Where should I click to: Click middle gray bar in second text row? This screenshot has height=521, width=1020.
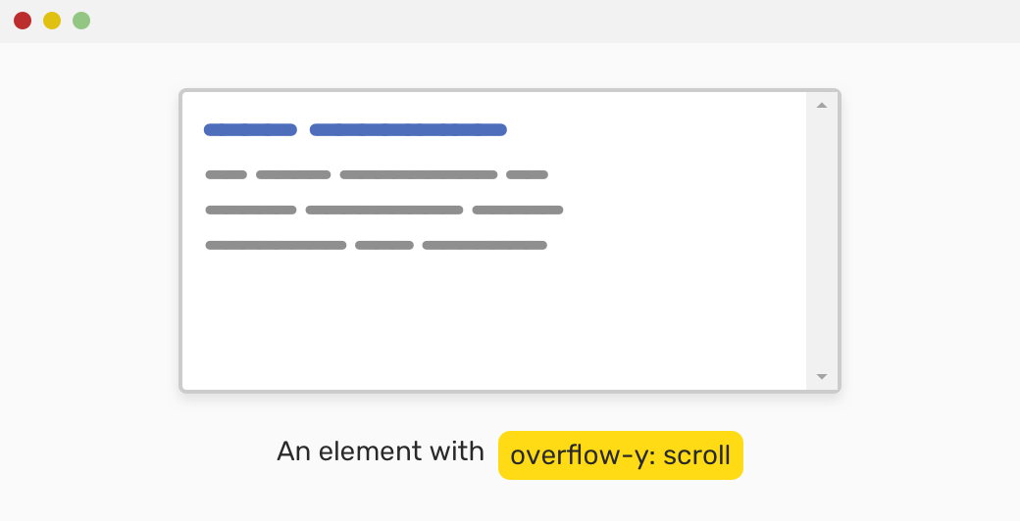coord(384,211)
